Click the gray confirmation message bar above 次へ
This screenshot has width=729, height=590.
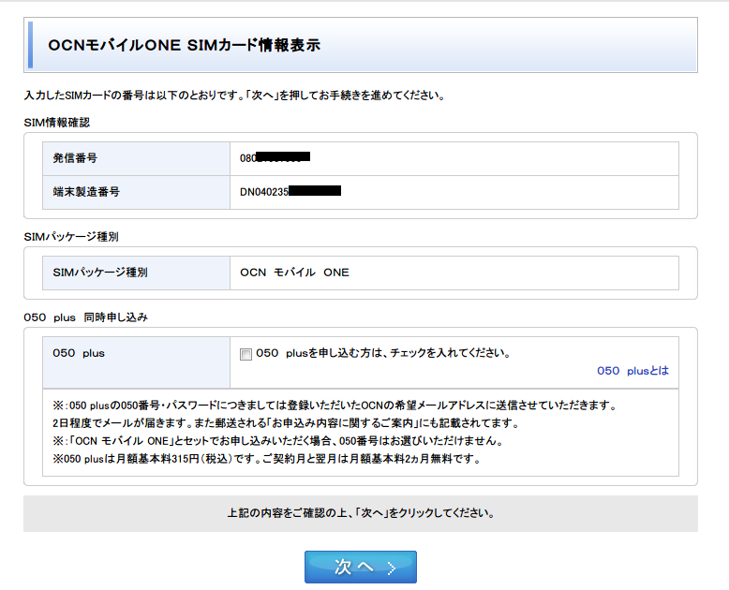click(361, 513)
